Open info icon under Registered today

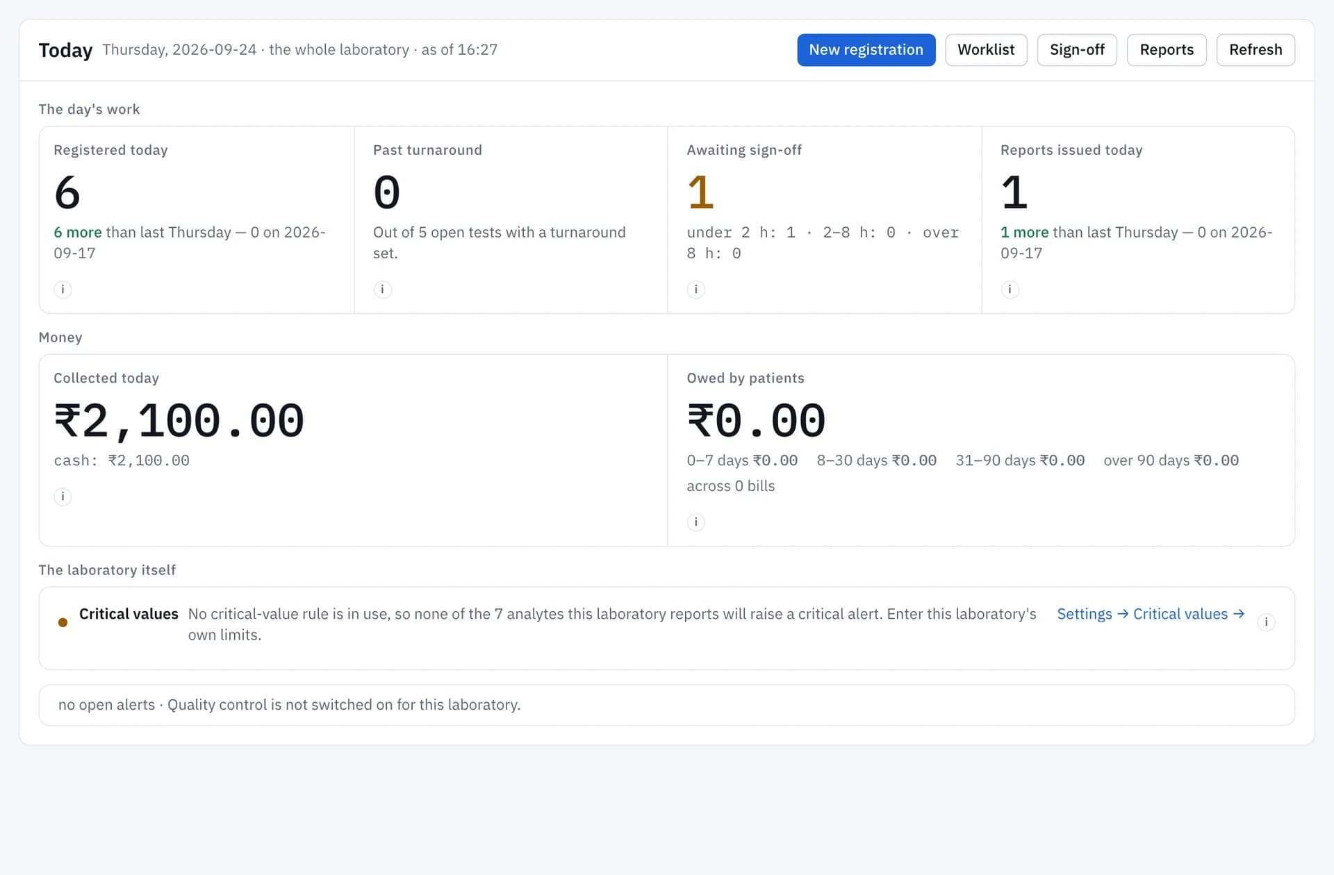(x=63, y=289)
